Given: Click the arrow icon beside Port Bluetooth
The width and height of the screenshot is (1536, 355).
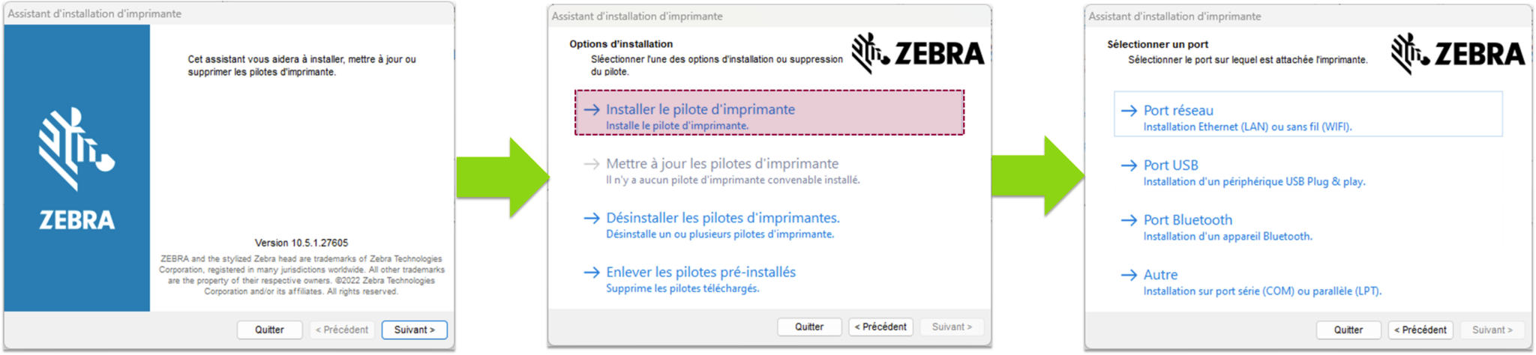Looking at the screenshot, I should coord(1129,220).
